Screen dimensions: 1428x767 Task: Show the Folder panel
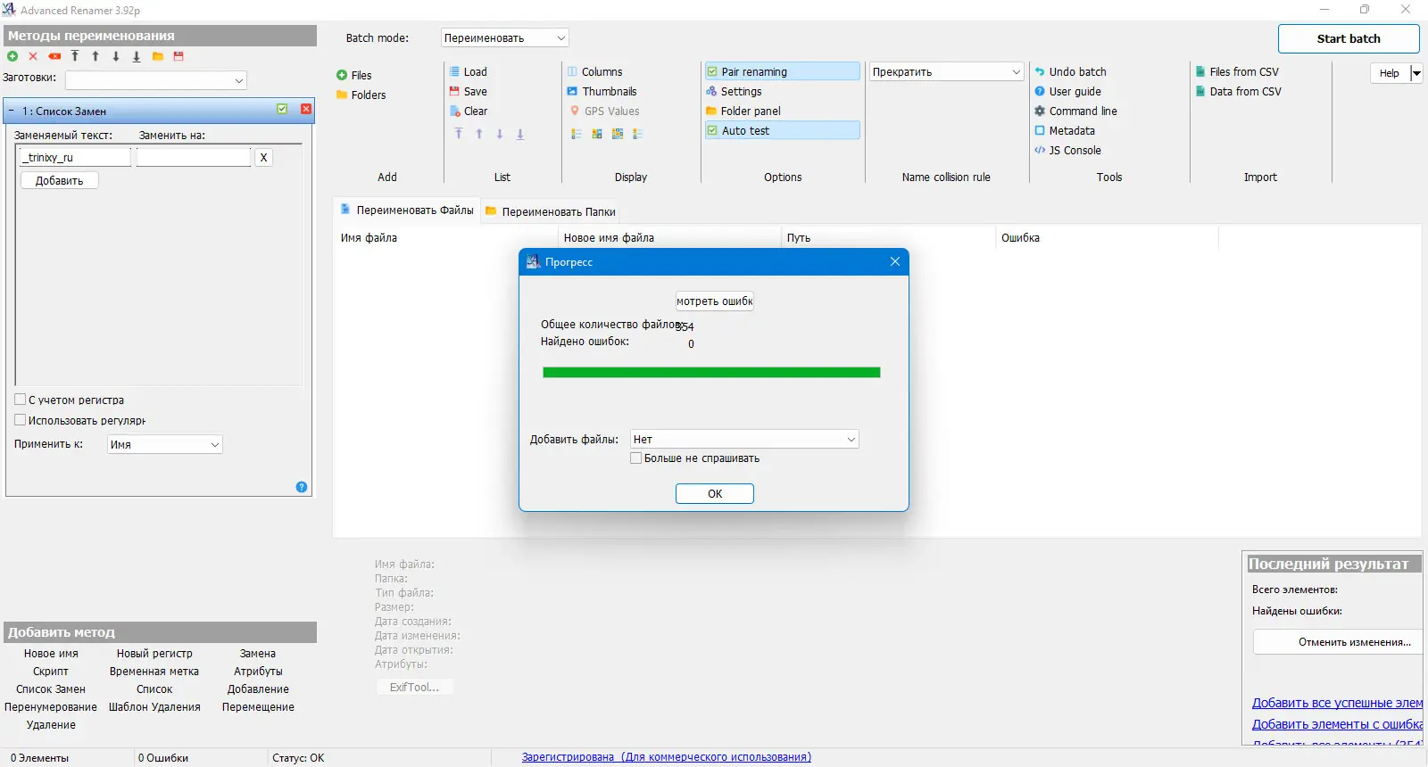[743, 111]
